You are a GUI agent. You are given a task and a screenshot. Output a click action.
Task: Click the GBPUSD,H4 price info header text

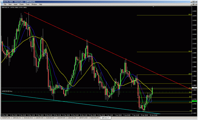14,8
